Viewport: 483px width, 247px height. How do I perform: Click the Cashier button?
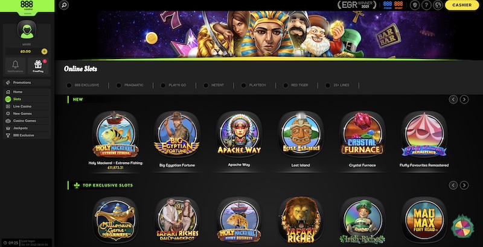(x=462, y=5)
